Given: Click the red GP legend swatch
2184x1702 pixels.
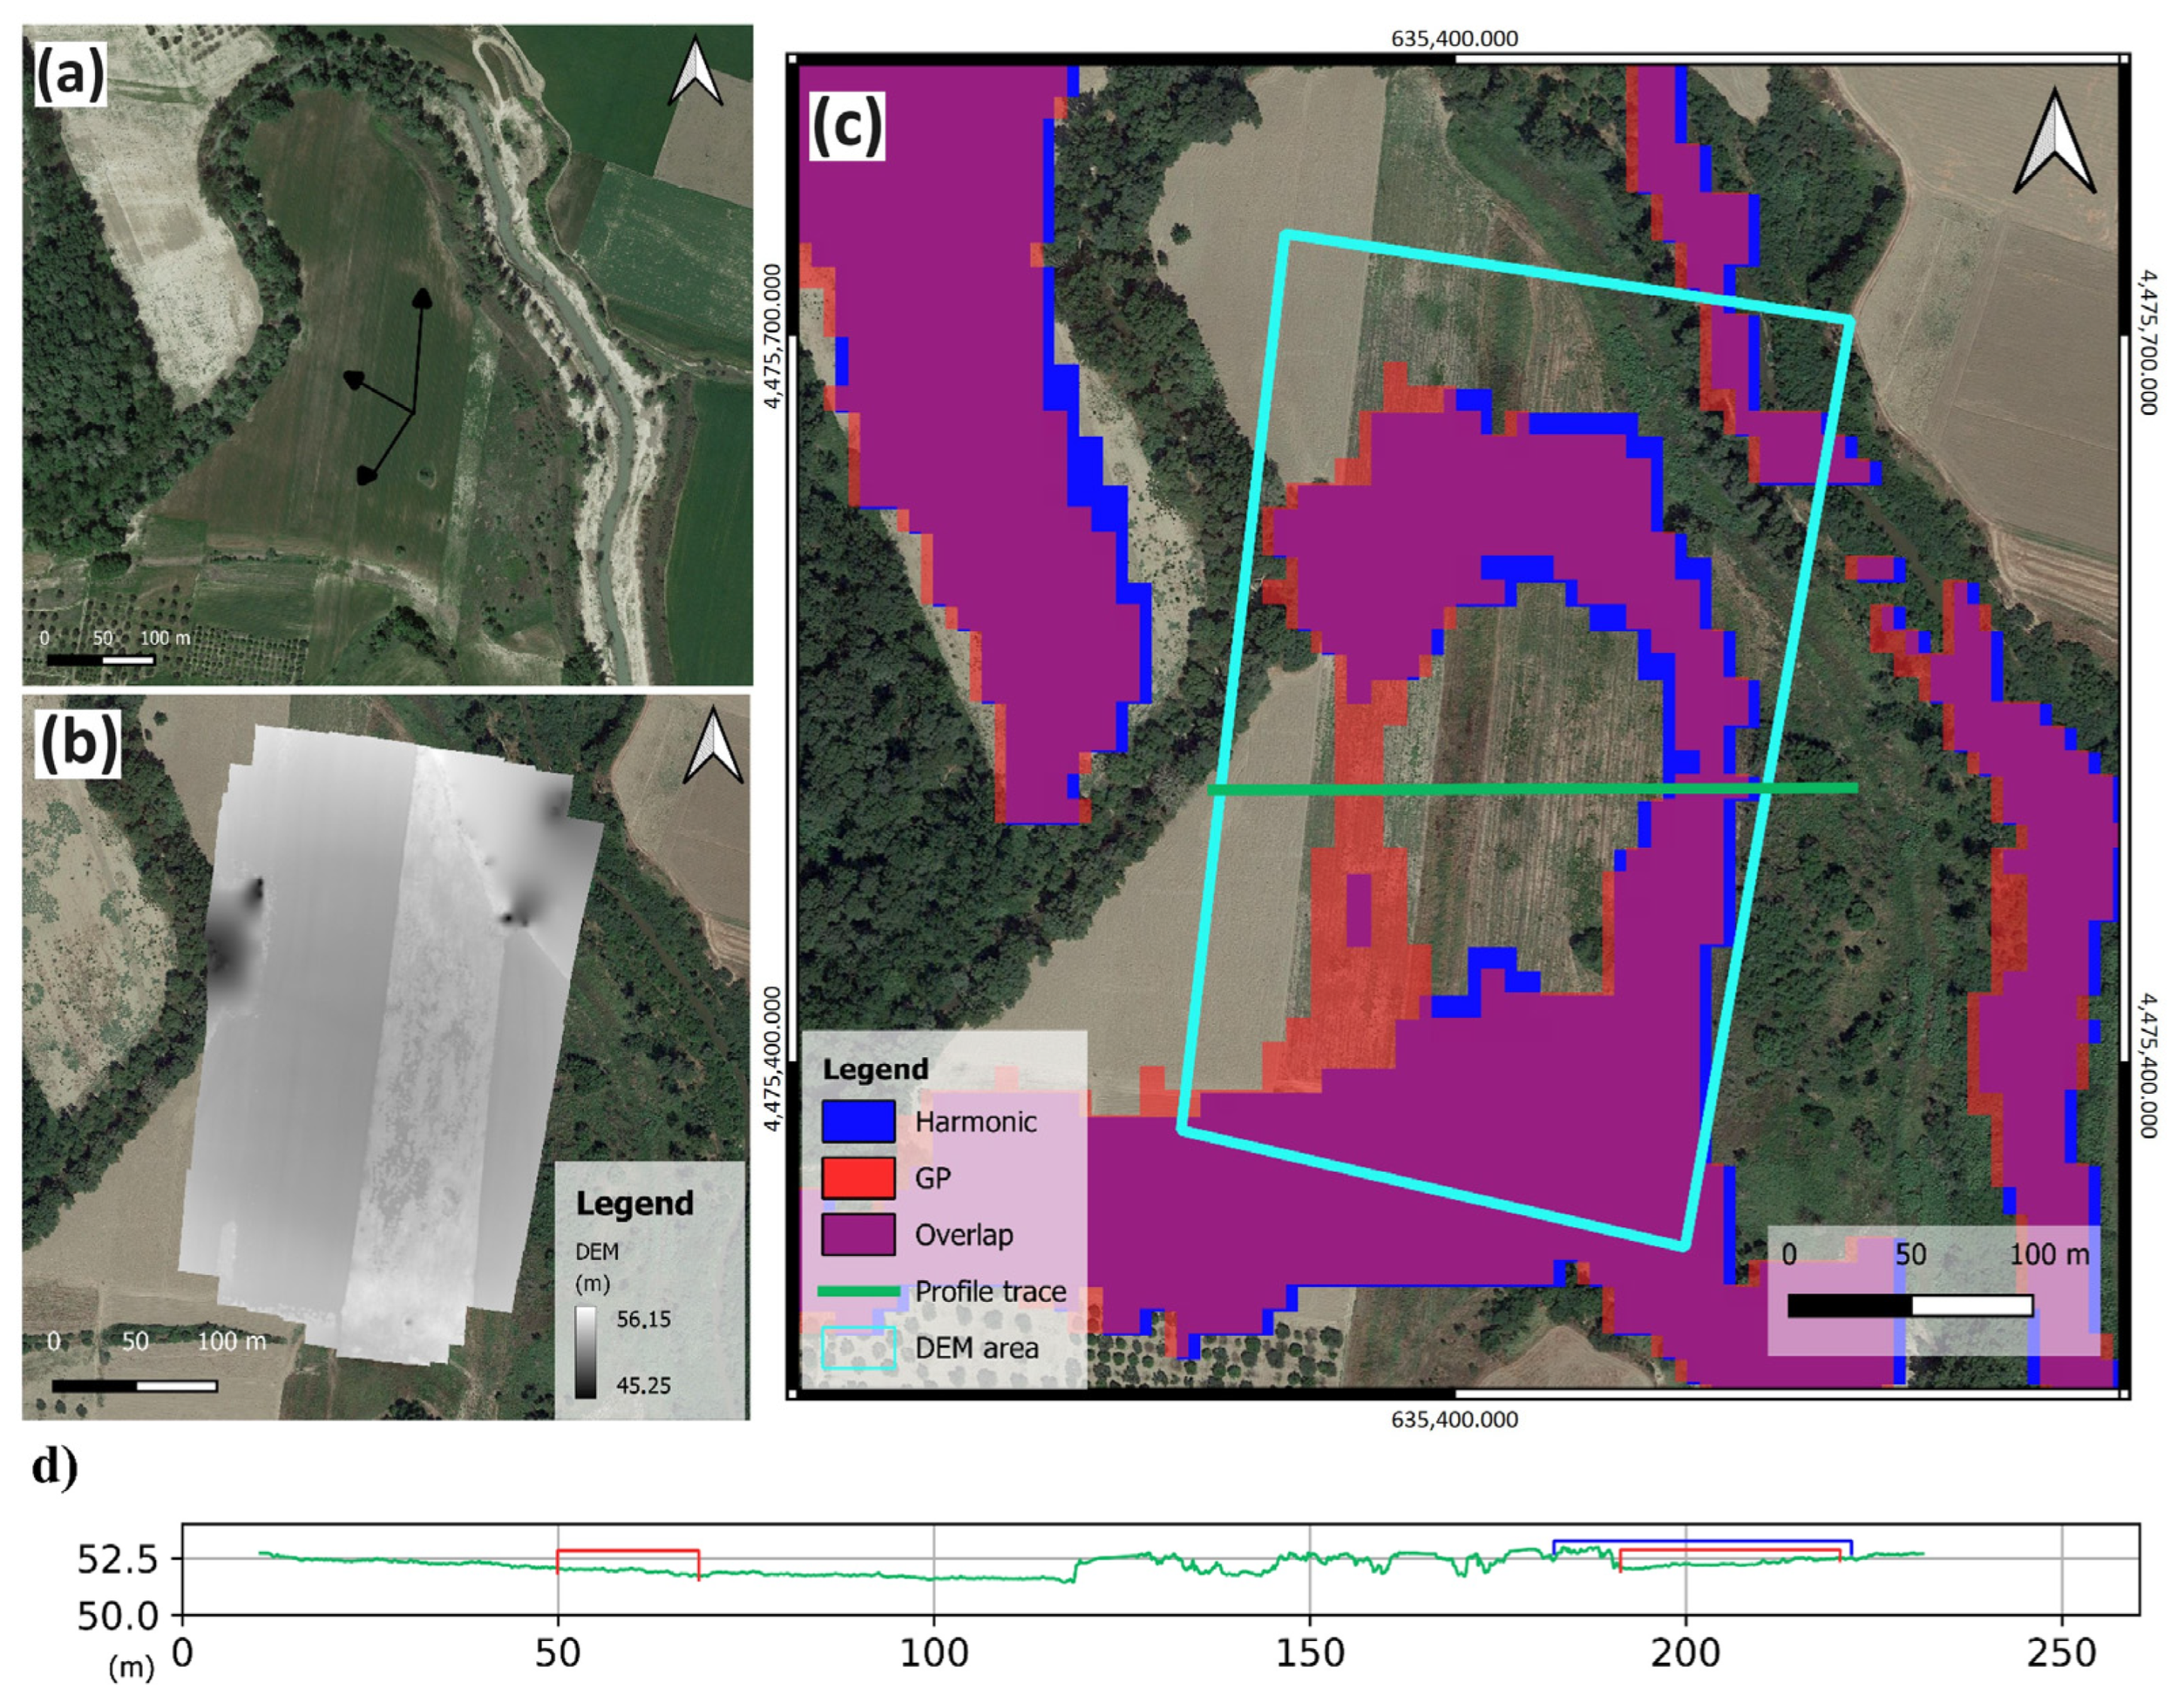Looking at the screenshot, I should point(858,1178).
